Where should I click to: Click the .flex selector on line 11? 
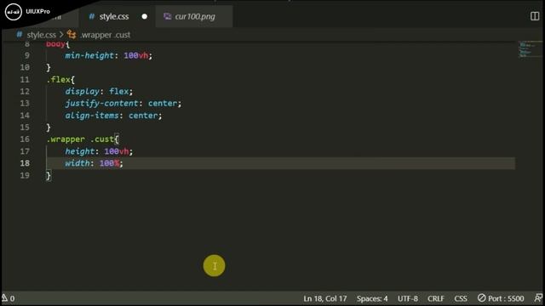pos(59,80)
